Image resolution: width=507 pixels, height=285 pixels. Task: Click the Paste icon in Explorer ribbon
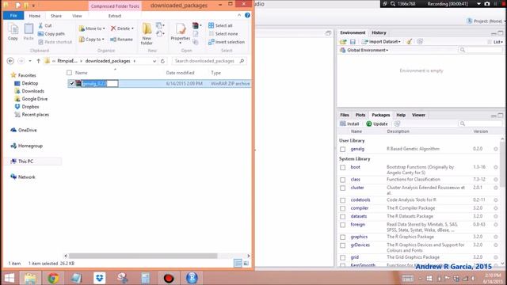click(x=29, y=32)
